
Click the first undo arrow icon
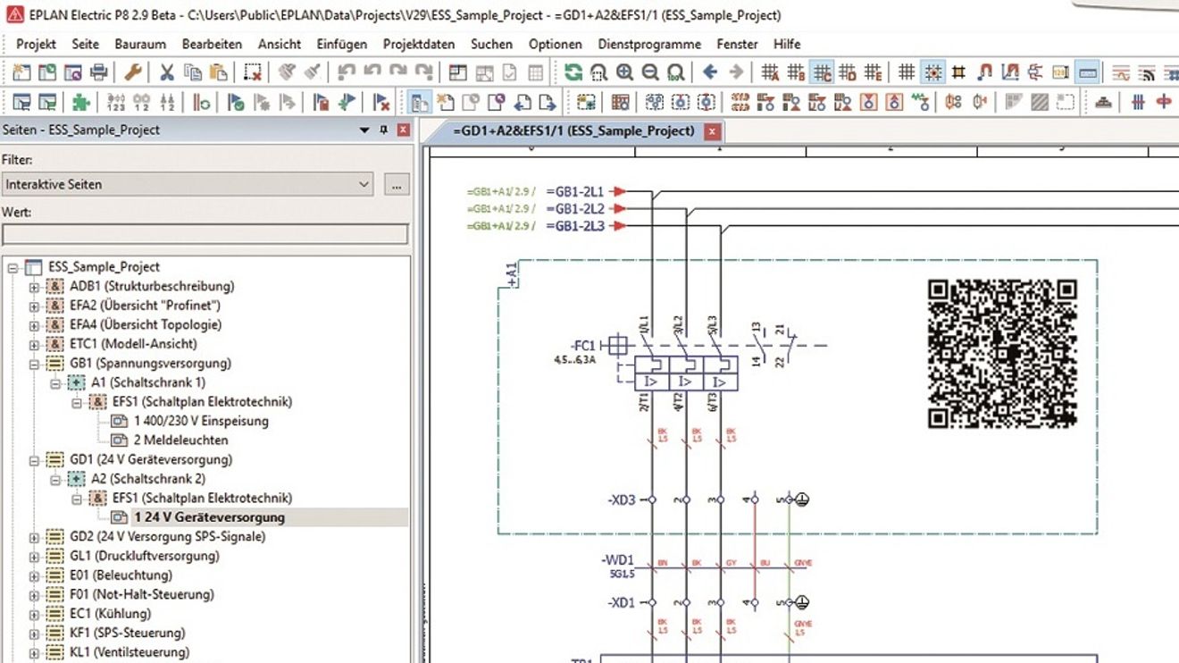[347, 72]
